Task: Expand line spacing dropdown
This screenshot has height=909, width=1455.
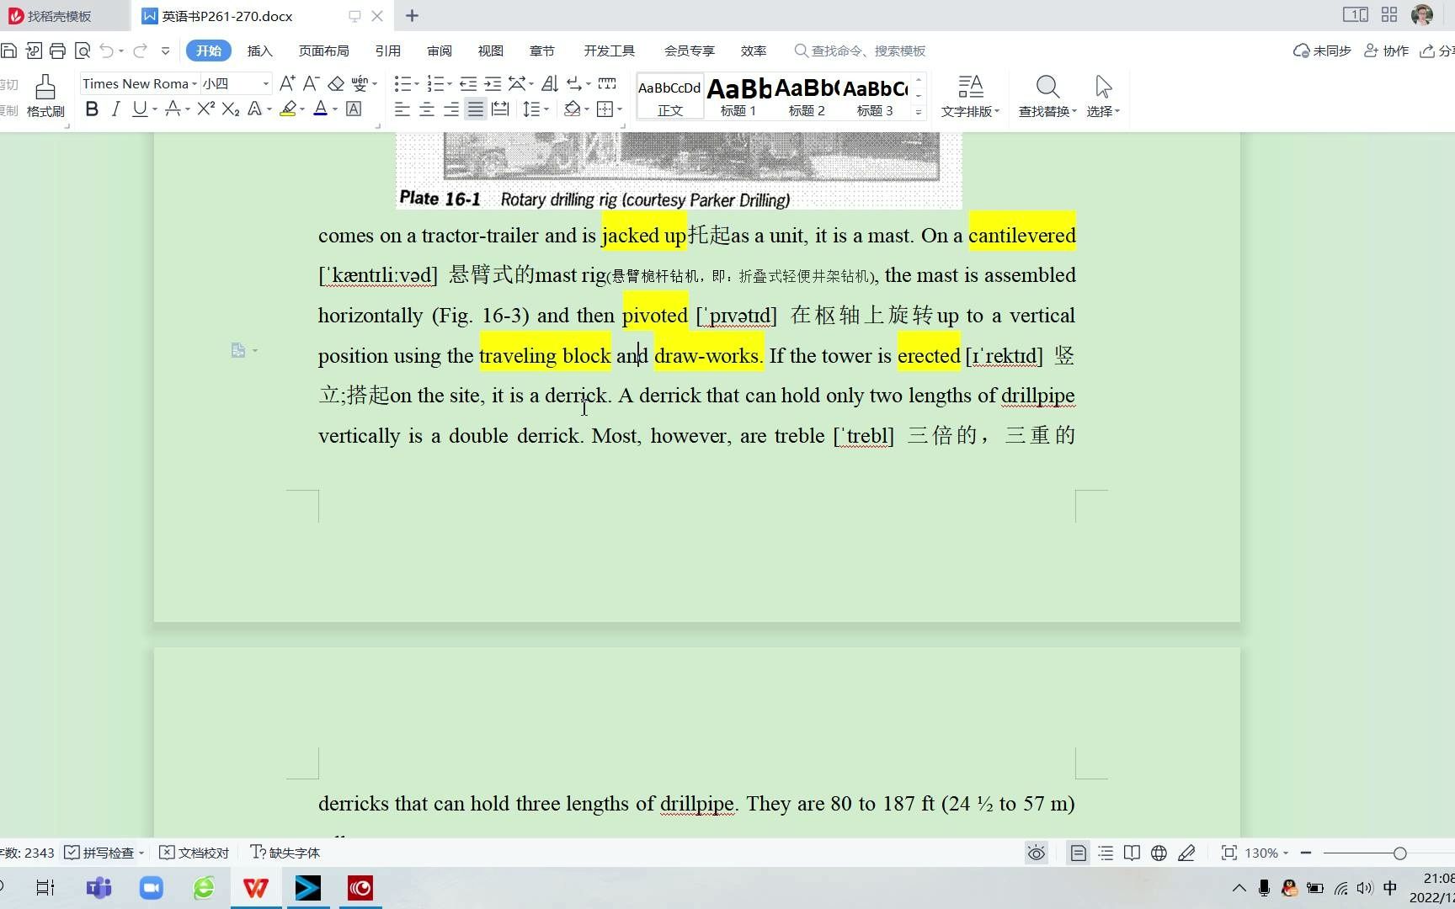Action: click(x=546, y=109)
